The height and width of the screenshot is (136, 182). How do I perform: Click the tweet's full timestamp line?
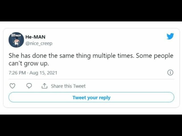pos(33,73)
